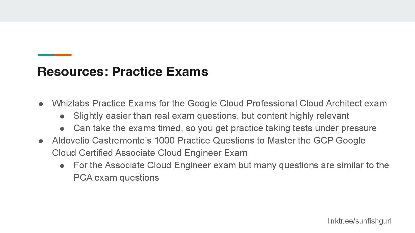Click the gray header band at top
415x233 pixels.
207,11
